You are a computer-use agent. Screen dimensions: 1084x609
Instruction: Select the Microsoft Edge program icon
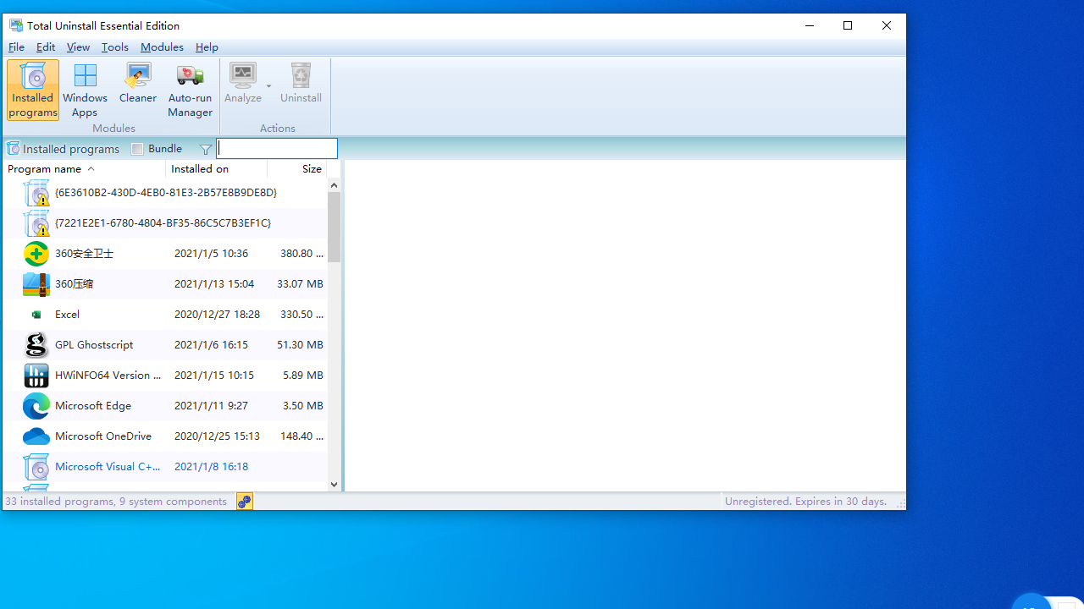click(36, 405)
